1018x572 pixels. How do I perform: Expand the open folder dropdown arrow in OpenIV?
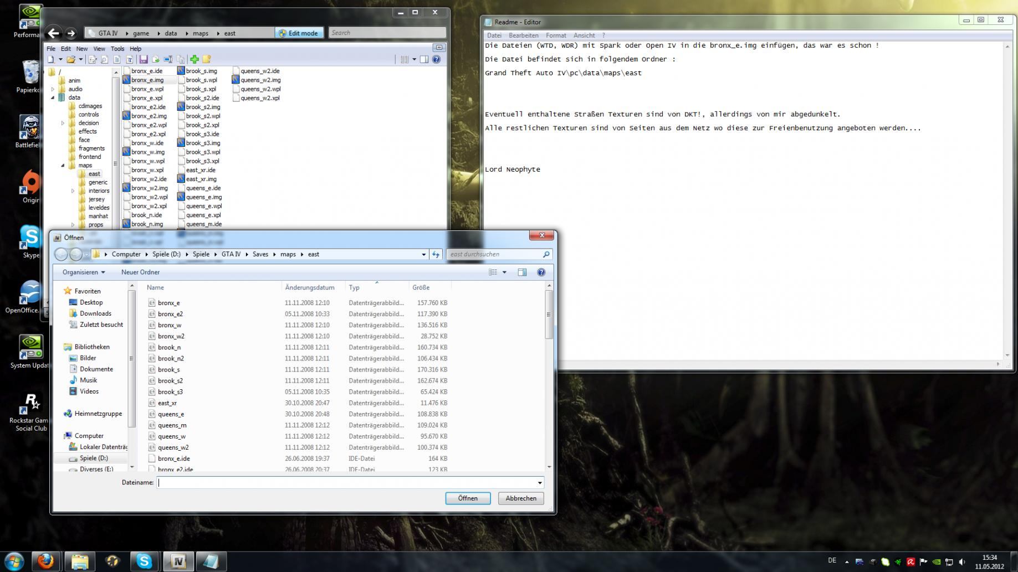pyautogui.click(x=80, y=59)
